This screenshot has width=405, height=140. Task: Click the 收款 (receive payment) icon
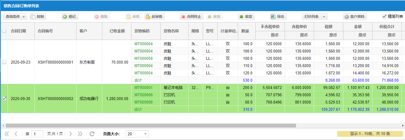(241, 17)
